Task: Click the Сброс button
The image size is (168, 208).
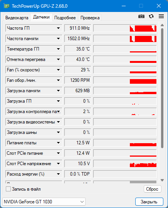Action: [x=152, y=189]
